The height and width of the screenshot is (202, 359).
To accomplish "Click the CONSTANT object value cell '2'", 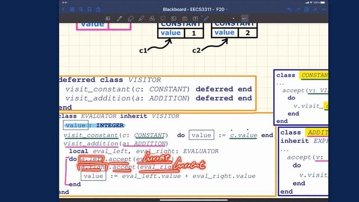I will 247,33.
